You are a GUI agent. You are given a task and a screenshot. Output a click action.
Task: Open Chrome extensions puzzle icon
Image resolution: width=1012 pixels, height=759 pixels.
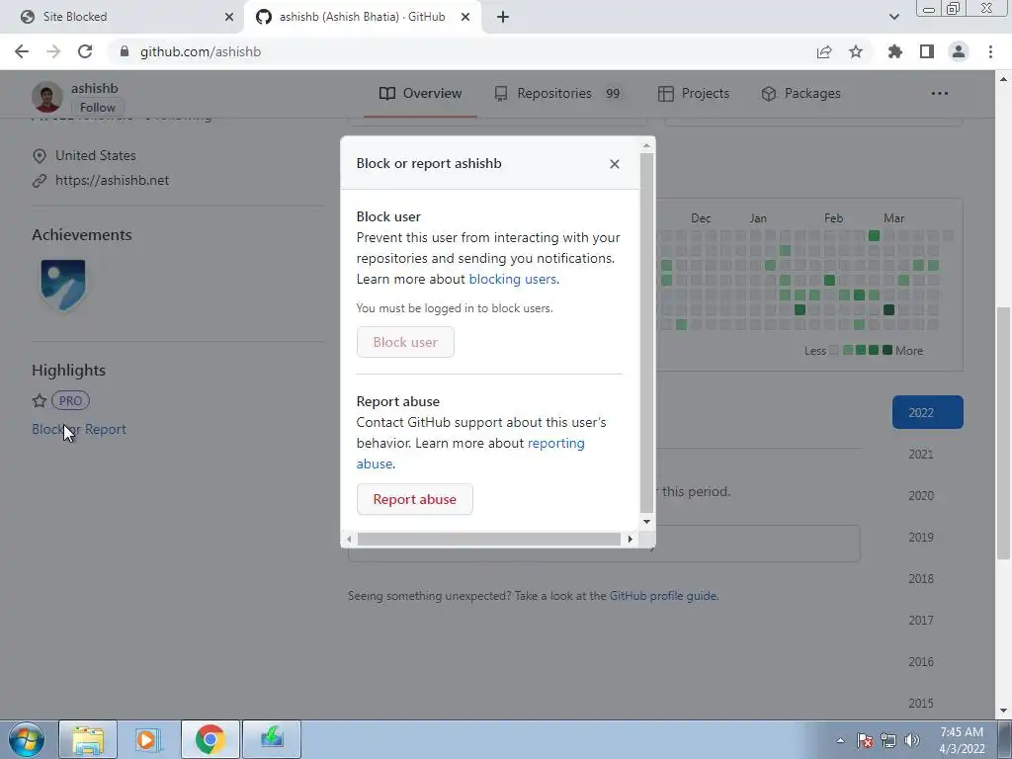click(x=894, y=51)
